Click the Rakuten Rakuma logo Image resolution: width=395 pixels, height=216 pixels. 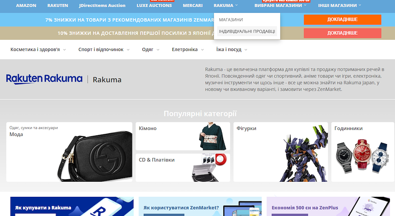tap(44, 79)
